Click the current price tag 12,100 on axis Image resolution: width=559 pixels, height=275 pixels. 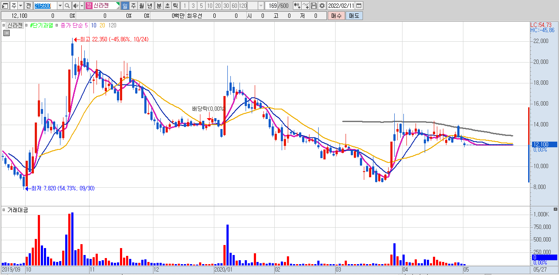click(x=544, y=144)
